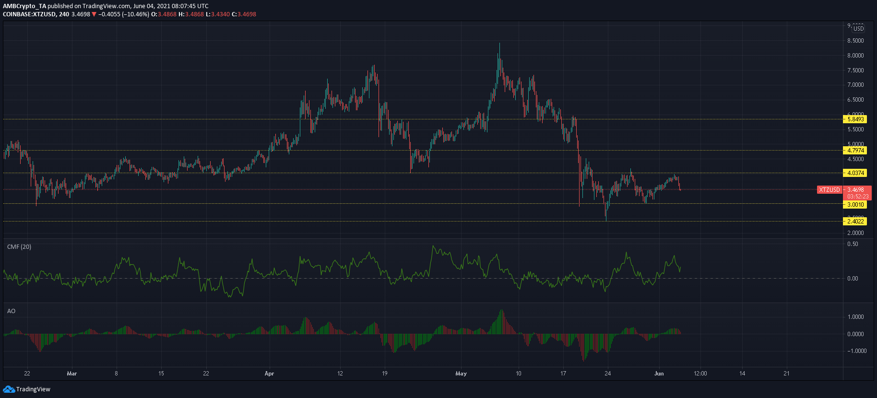Click the 2.4022 yellow price level tag
The image size is (877, 398).
coord(855,222)
